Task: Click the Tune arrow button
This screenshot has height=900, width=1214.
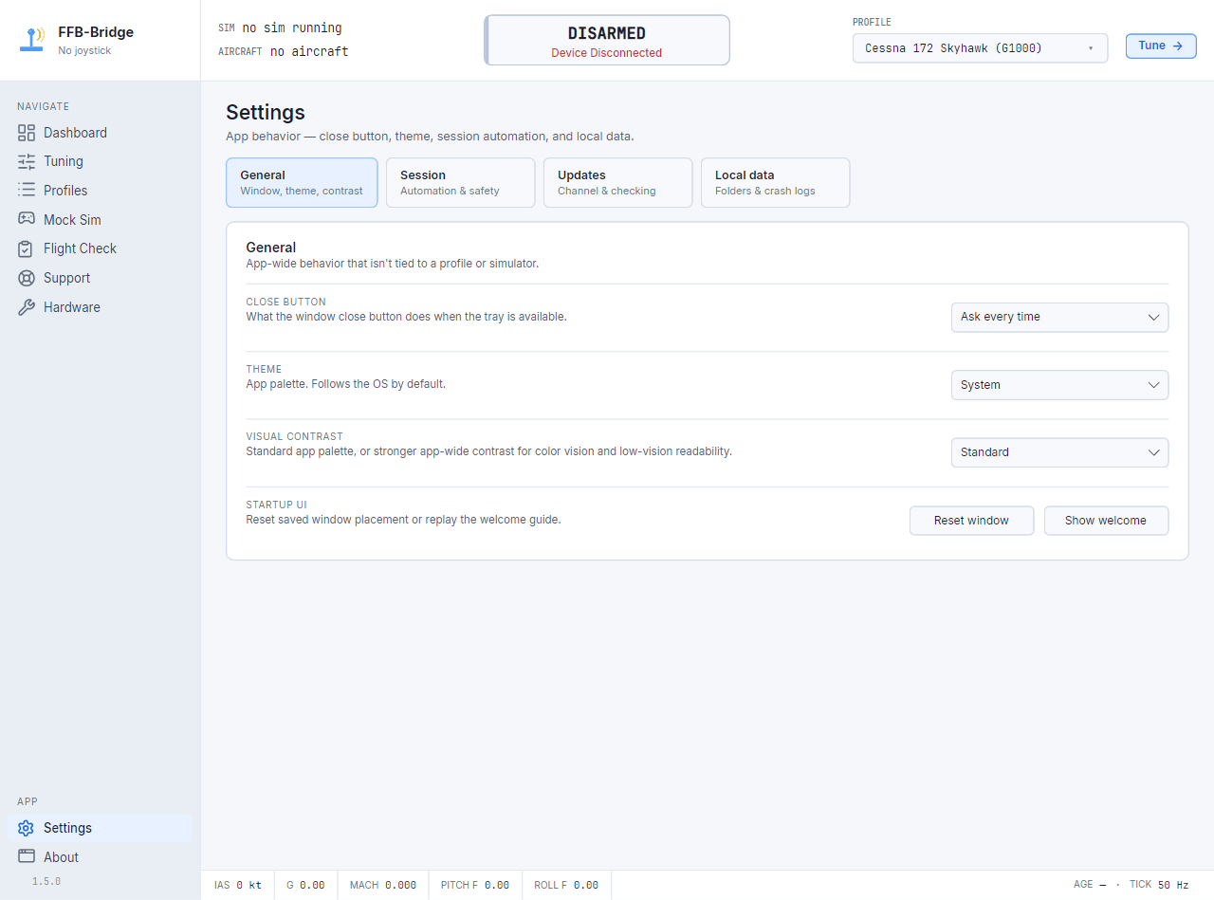Action: (1161, 46)
